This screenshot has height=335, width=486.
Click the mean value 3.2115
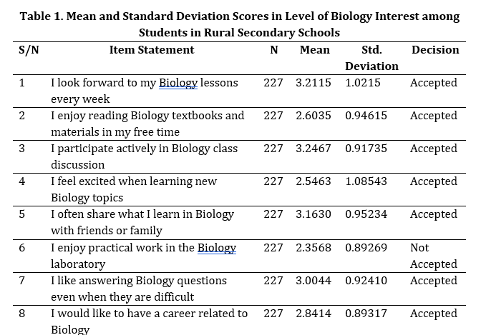[x=314, y=83]
